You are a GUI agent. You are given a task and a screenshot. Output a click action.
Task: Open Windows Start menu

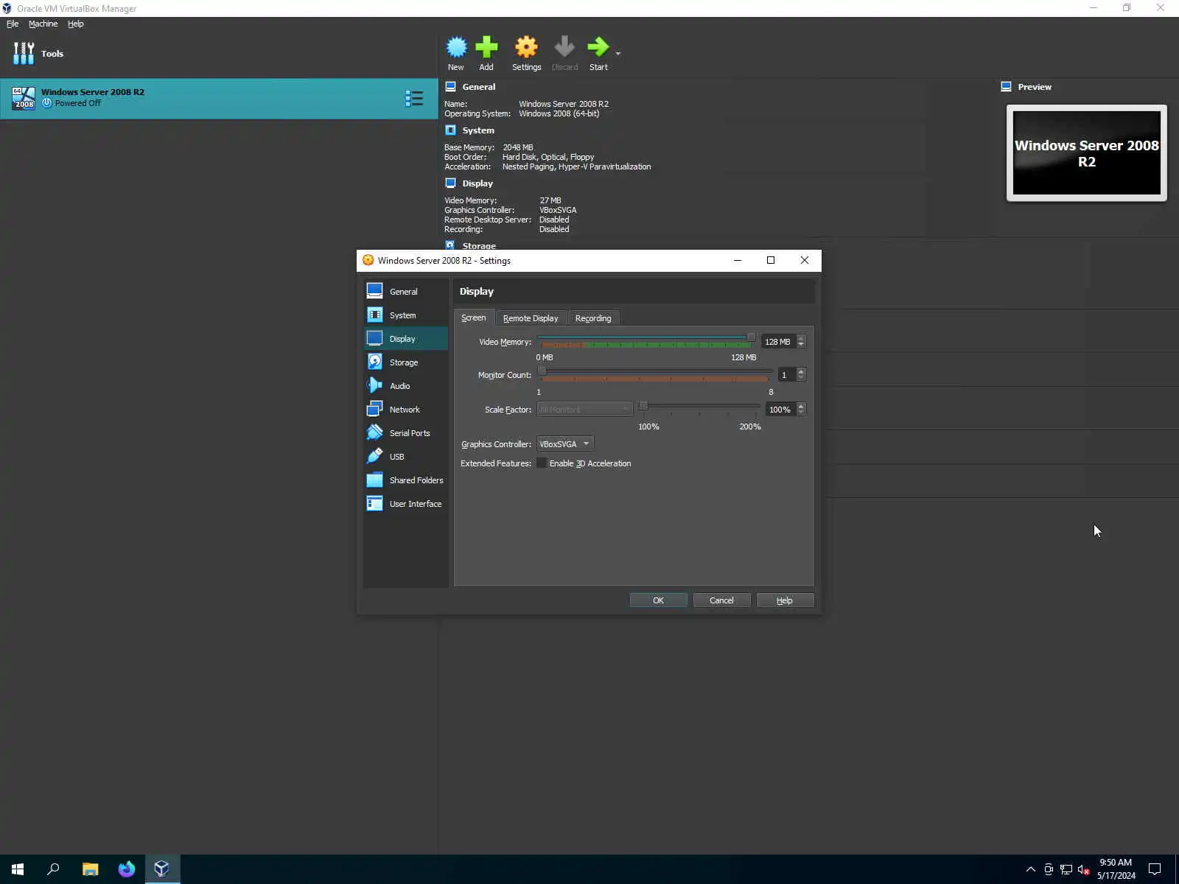pyautogui.click(x=18, y=869)
